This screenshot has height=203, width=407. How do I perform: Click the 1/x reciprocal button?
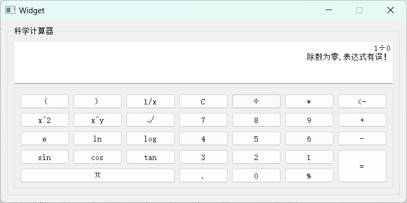pyautogui.click(x=150, y=101)
